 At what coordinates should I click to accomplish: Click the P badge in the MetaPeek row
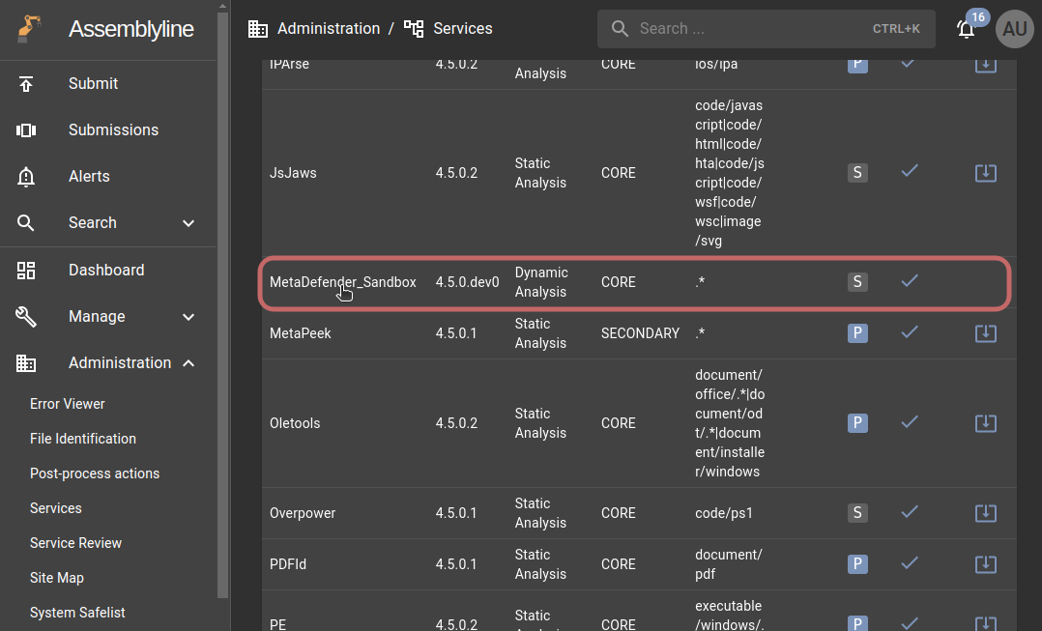(857, 333)
